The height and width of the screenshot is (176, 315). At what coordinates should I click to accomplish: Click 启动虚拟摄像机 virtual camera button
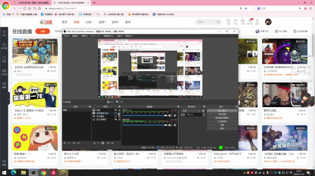[x=222, y=118]
